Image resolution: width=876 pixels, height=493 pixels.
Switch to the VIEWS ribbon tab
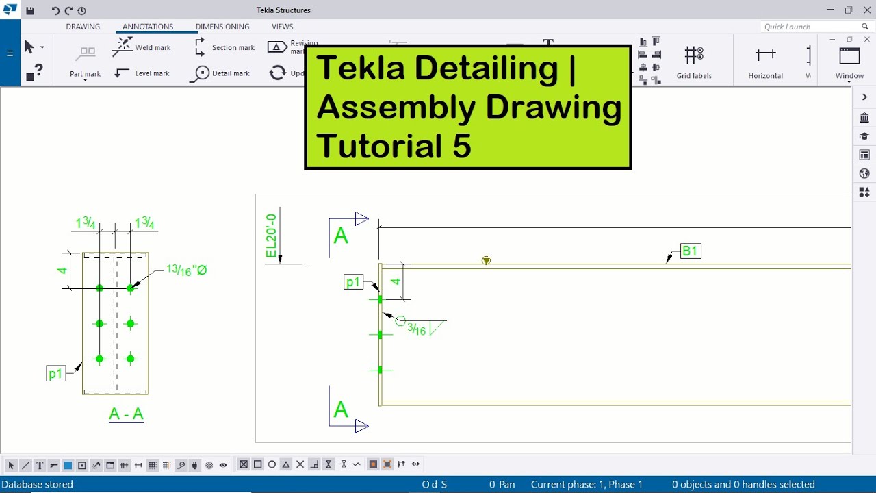coord(282,27)
